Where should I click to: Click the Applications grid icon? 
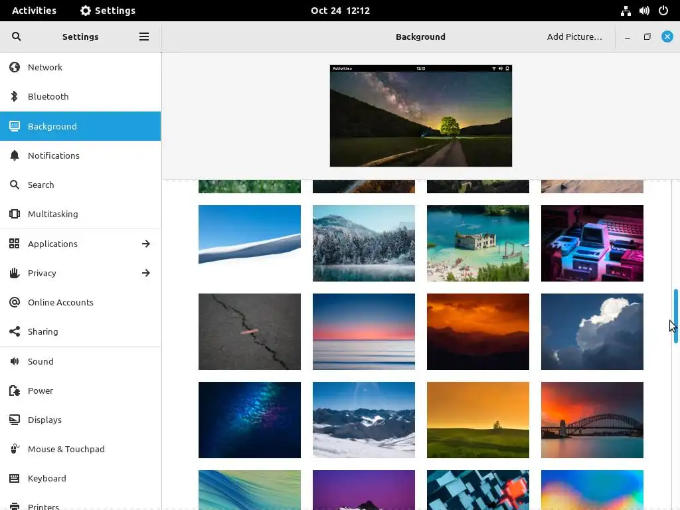coord(15,244)
